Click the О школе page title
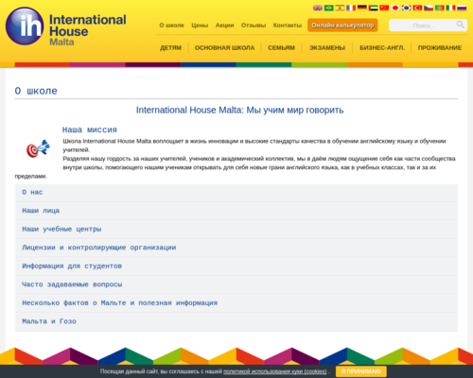The height and width of the screenshot is (378, 473). click(x=36, y=91)
